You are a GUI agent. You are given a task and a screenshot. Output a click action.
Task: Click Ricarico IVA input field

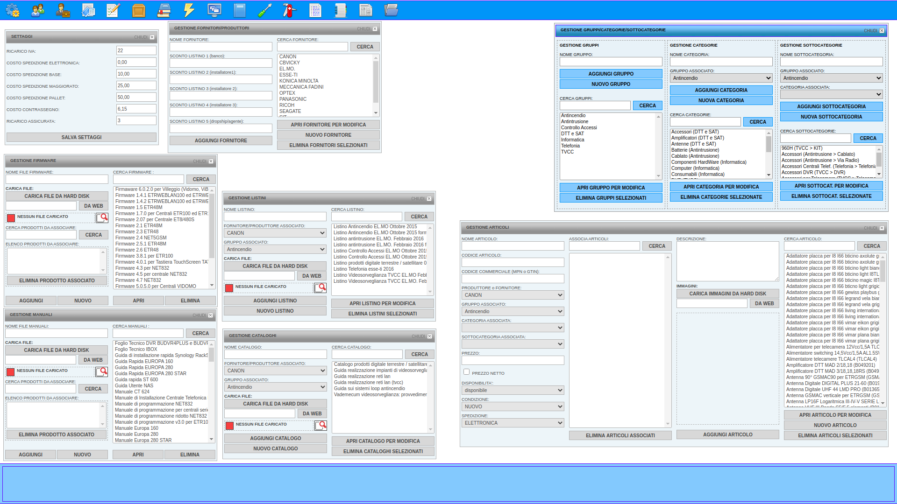pos(136,50)
